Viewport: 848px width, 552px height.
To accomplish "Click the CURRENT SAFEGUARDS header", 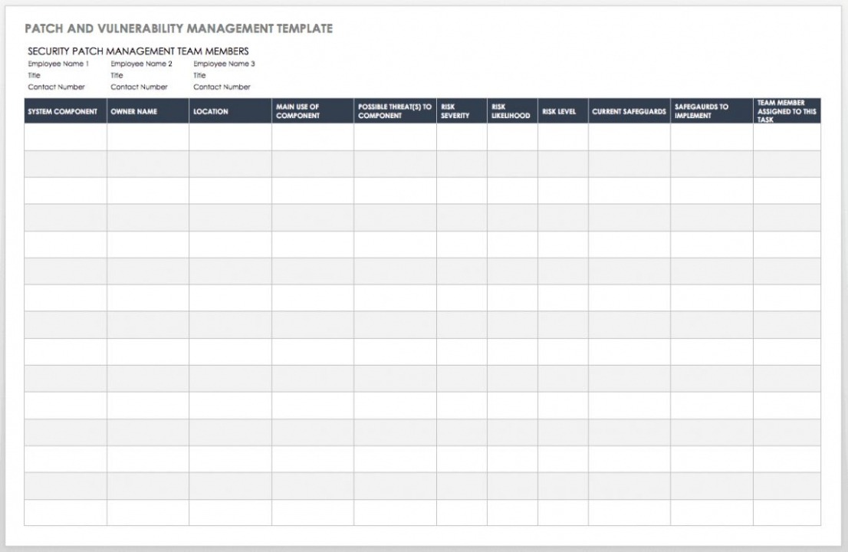I will point(626,110).
